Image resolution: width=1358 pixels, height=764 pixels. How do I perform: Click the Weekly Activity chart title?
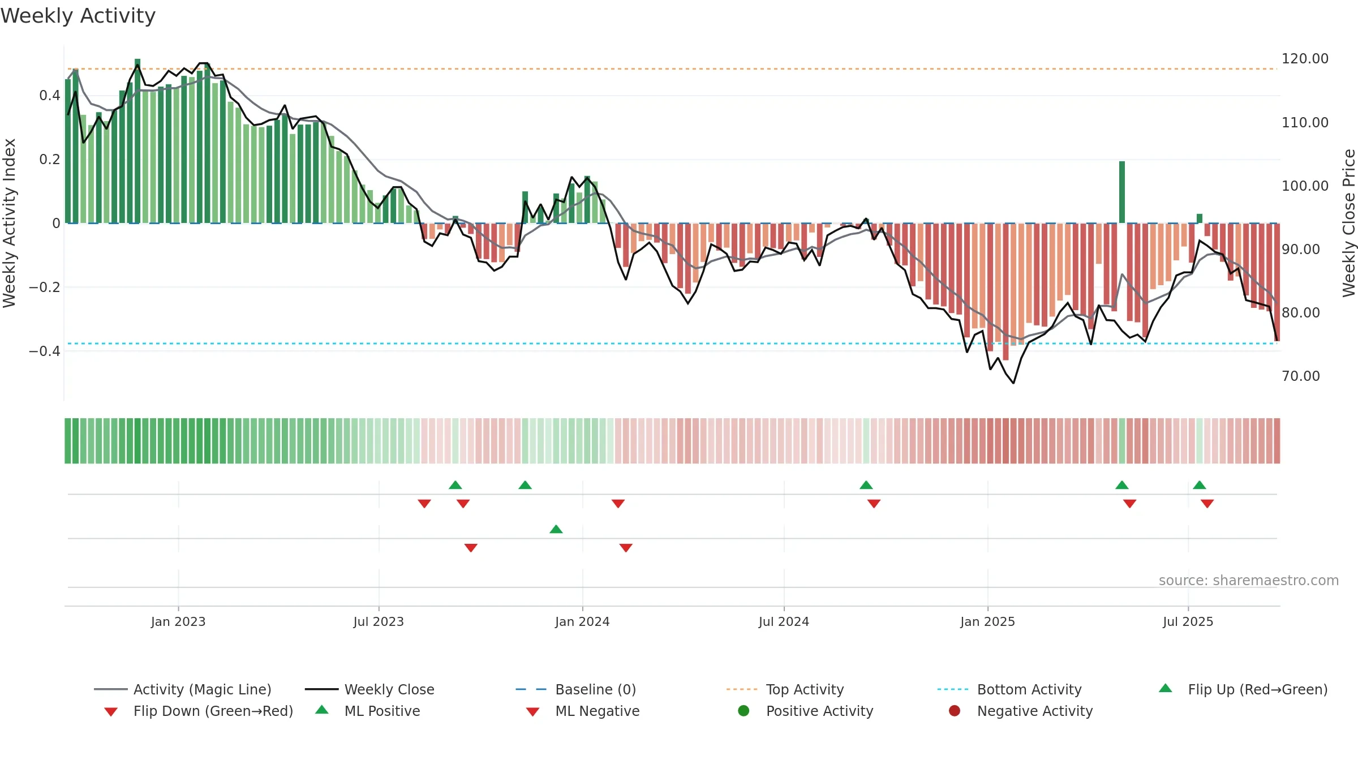click(x=78, y=16)
